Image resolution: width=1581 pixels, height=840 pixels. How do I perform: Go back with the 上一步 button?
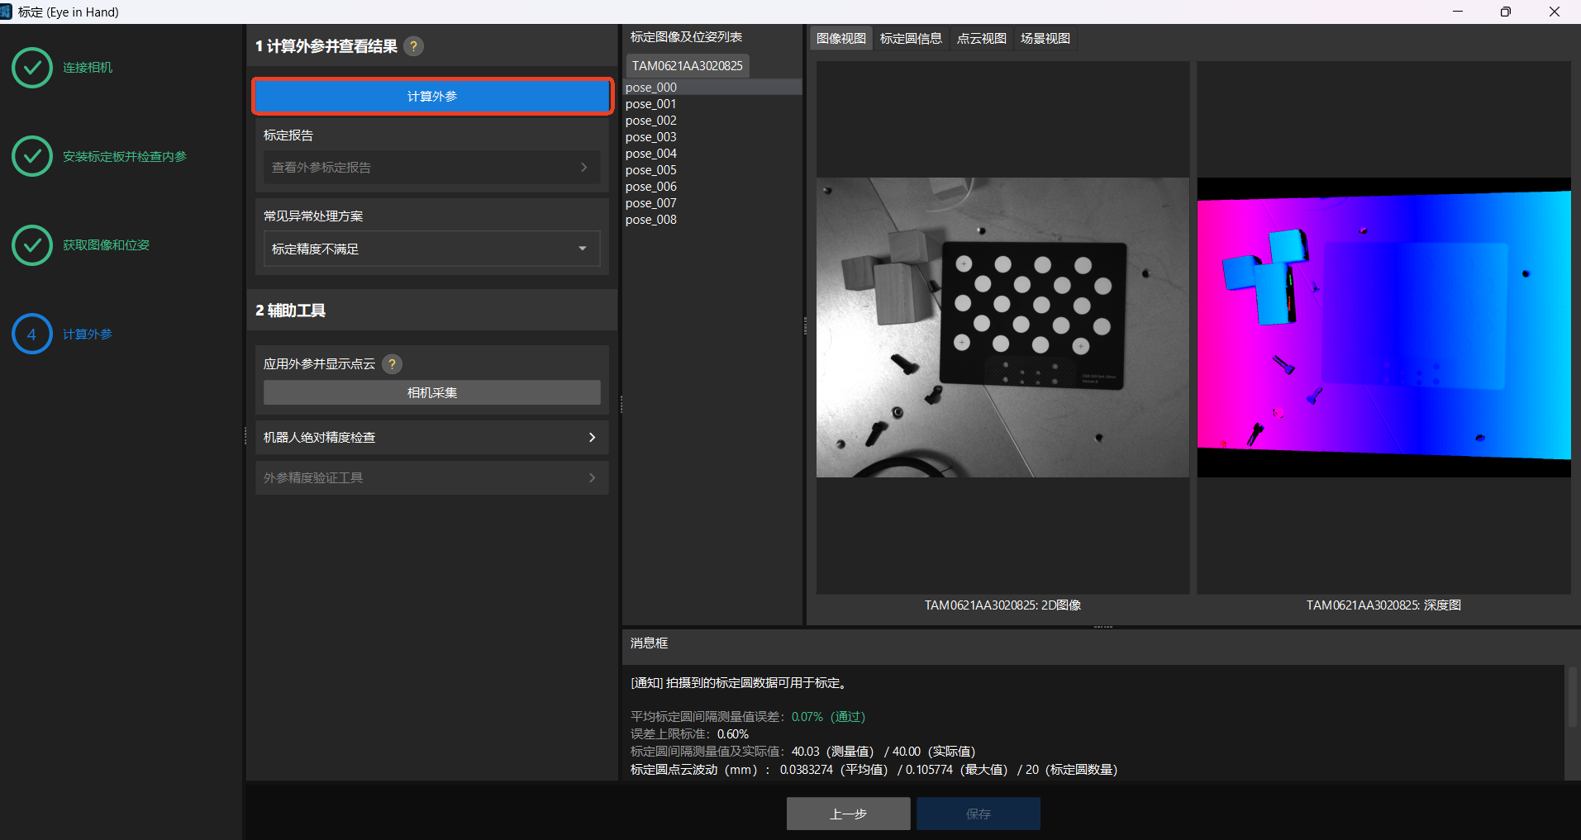(x=848, y=814)
